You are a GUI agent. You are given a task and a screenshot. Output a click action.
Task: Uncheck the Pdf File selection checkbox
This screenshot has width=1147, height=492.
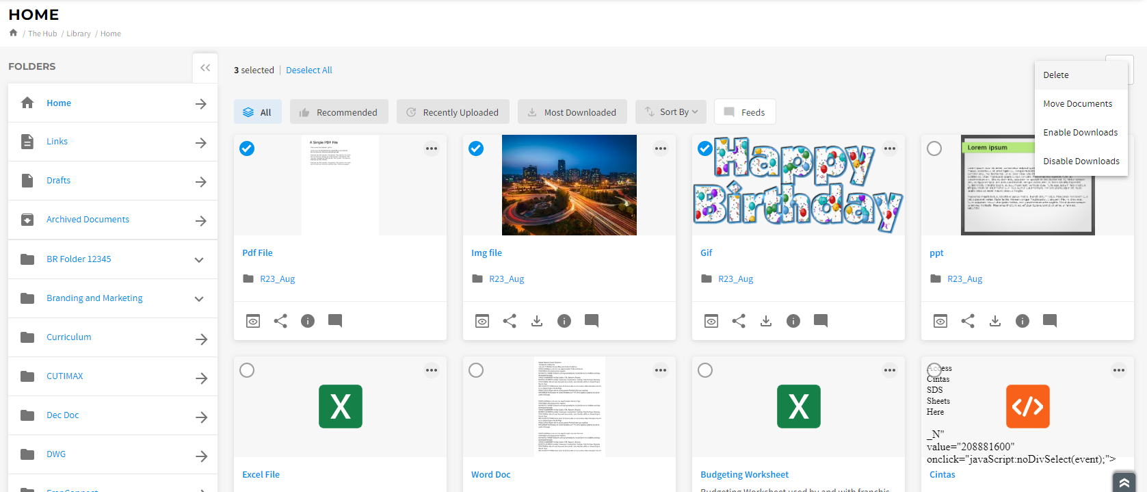pyautogui.click(x=247, y=148)
